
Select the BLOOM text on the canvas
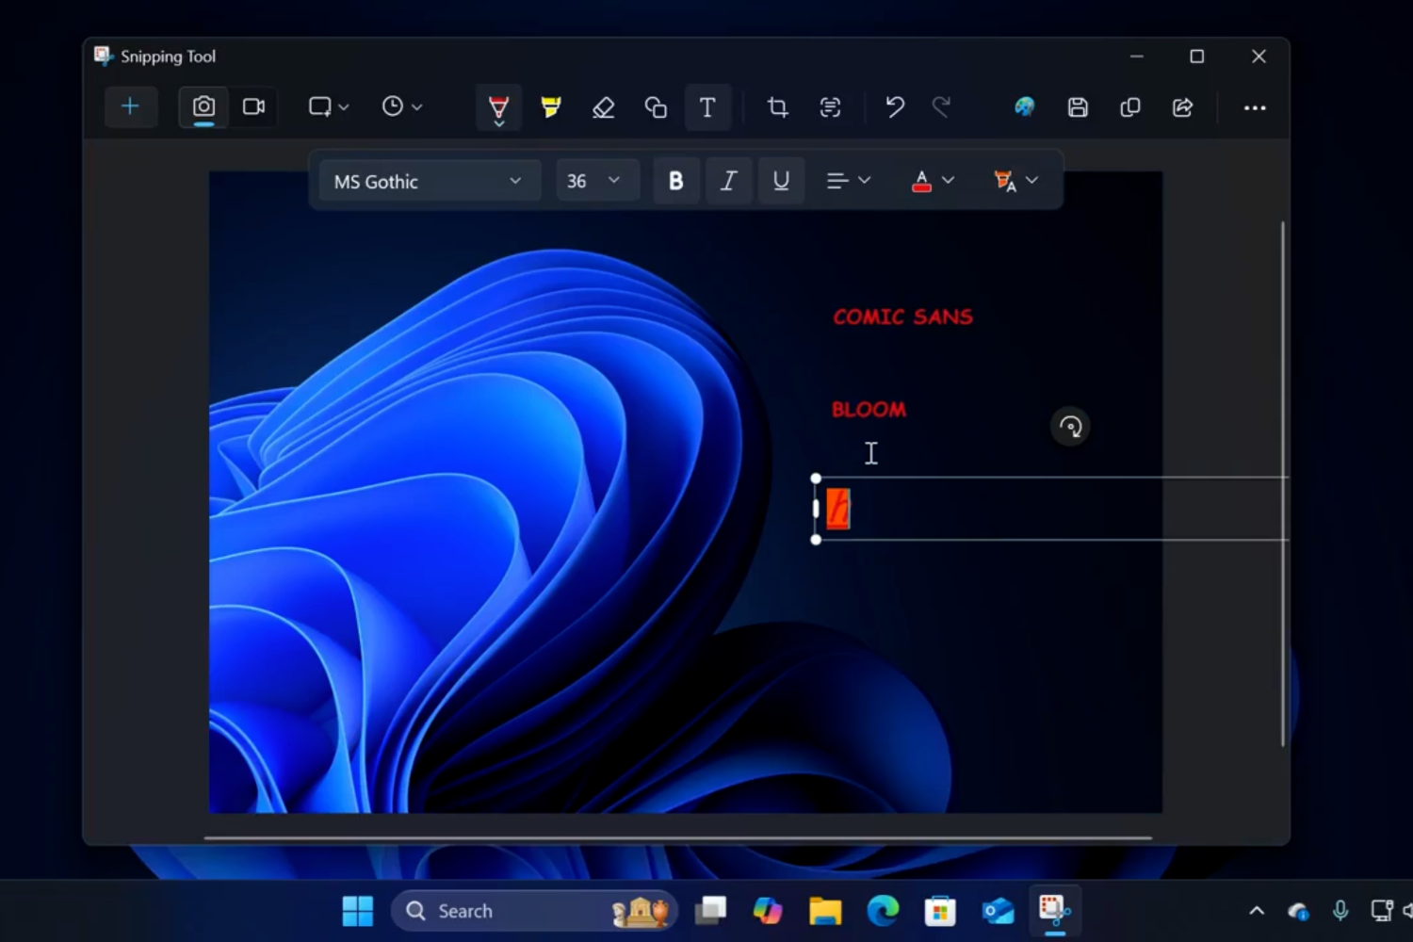869,409
